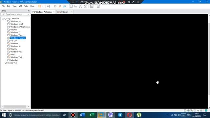210x118 pixels.
Task: Click the Bandicam record button in taskbar
Action: (x=73, y=115)
